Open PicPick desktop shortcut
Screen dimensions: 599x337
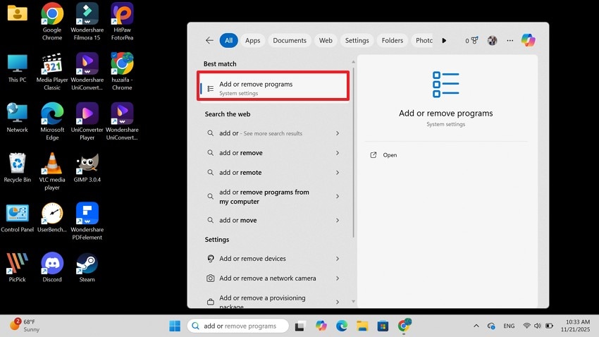tap(17, 267)
